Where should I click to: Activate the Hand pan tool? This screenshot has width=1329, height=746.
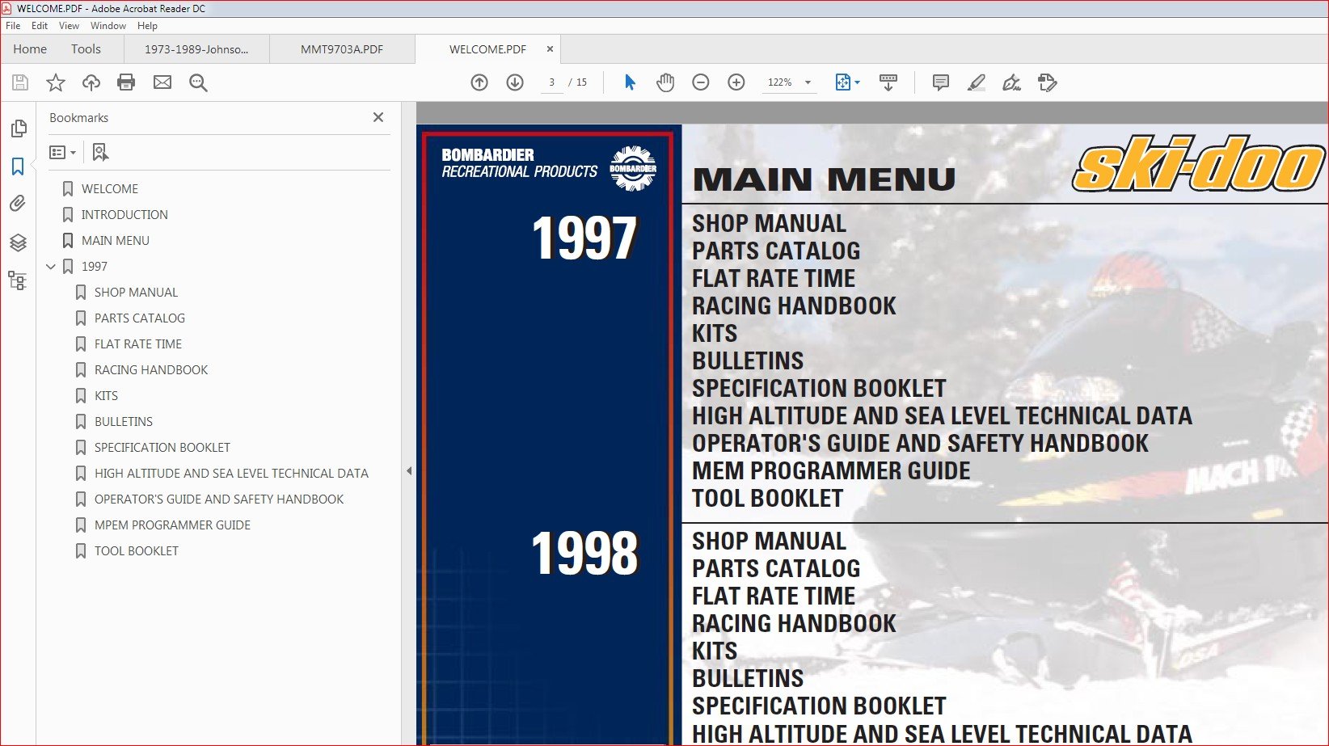[665, 82]
